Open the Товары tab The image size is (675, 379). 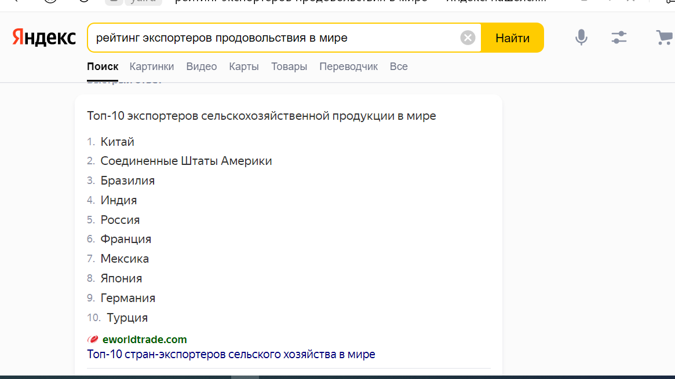289,67
